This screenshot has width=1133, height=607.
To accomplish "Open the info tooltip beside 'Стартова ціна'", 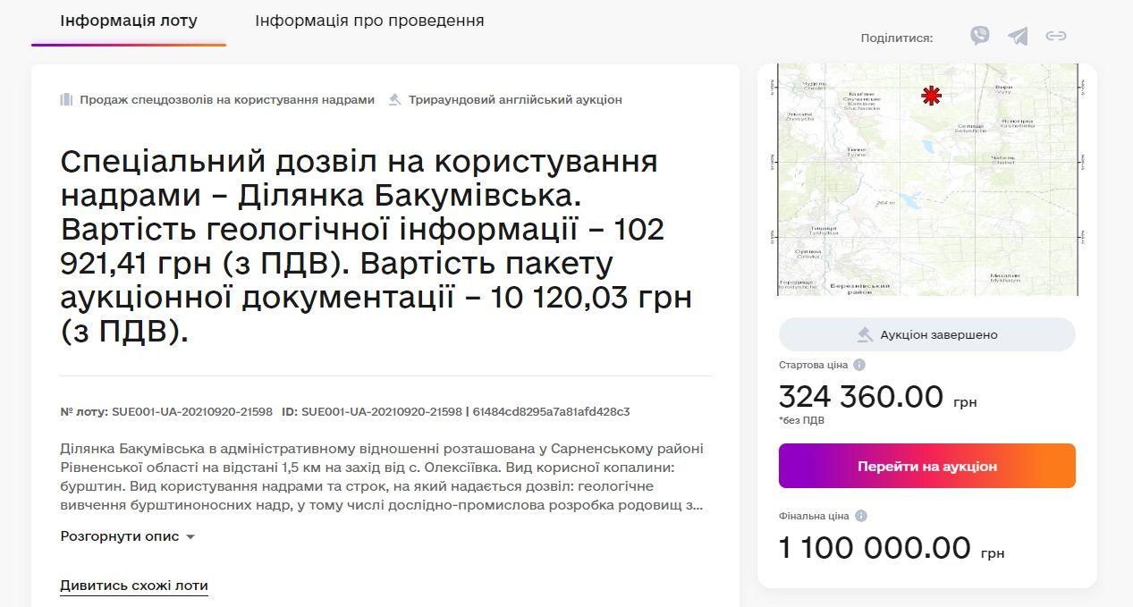I will click(x=859, y=364).
